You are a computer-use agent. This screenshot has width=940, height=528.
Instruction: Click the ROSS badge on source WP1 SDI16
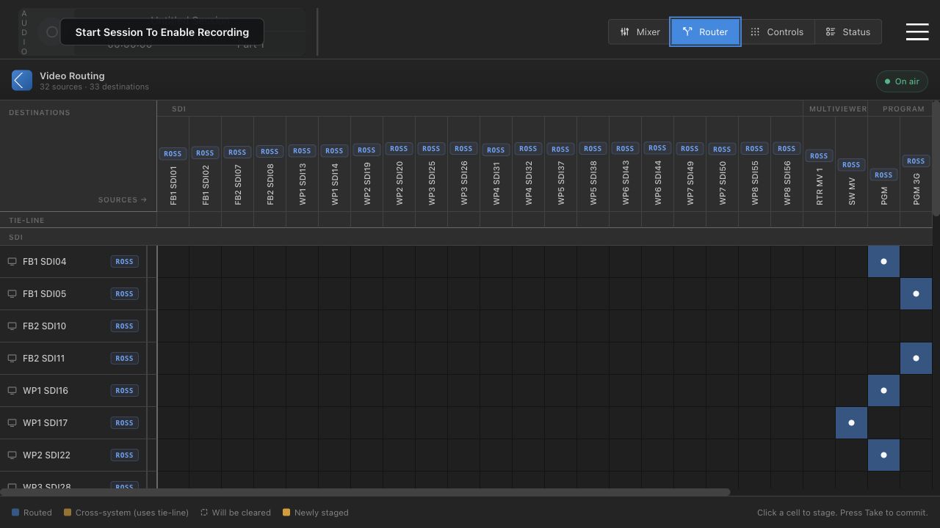click(124, 391)
